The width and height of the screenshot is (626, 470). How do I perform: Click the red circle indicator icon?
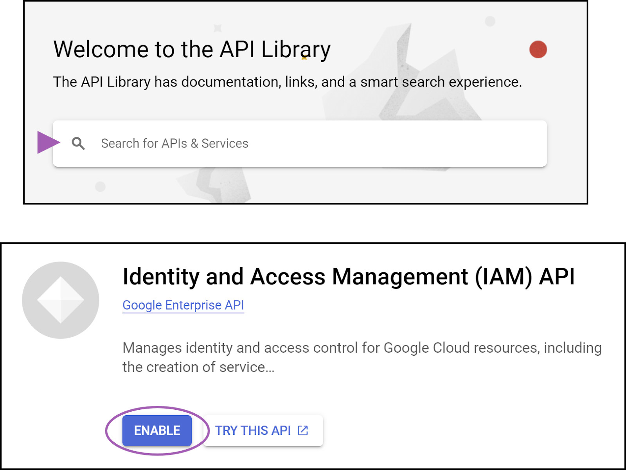pos(538,49)
